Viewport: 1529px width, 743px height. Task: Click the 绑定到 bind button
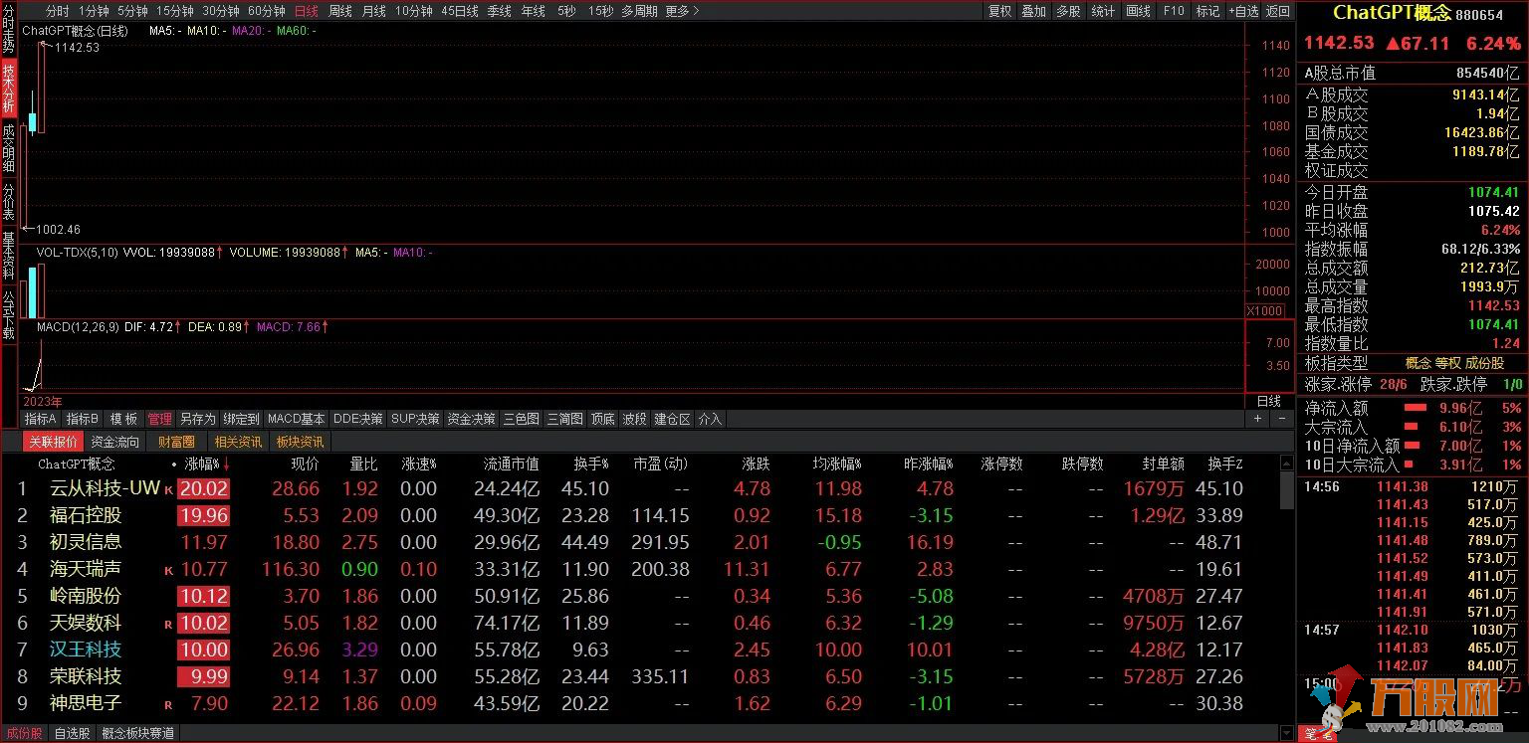click(x=242, y=419)
